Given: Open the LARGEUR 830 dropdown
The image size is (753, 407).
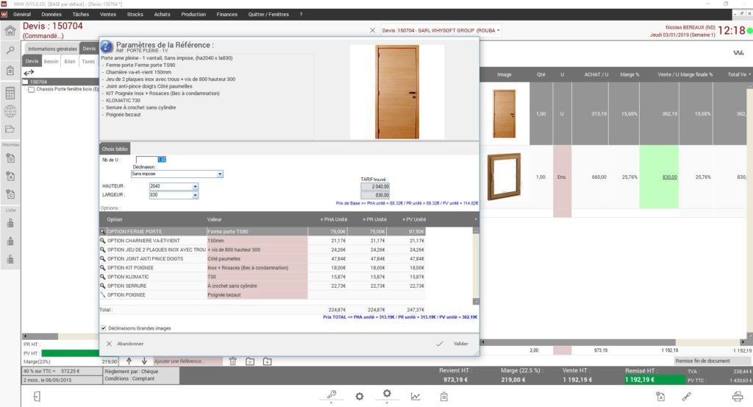Looking at the screenshot, I should [195, 195].
